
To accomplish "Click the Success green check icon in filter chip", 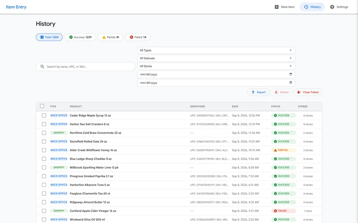I will (71, 37).
